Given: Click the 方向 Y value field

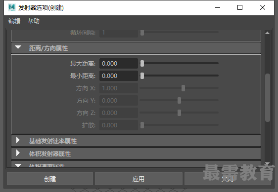Looking at the screenshot, I should pyautogui.click(x=119, y=101).
